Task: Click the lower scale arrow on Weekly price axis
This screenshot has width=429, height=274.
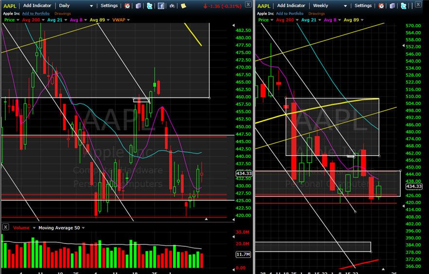Action: (x=403, y=206)
